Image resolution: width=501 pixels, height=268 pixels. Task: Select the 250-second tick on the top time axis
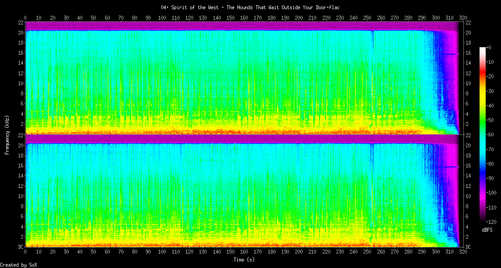[367, 18]
